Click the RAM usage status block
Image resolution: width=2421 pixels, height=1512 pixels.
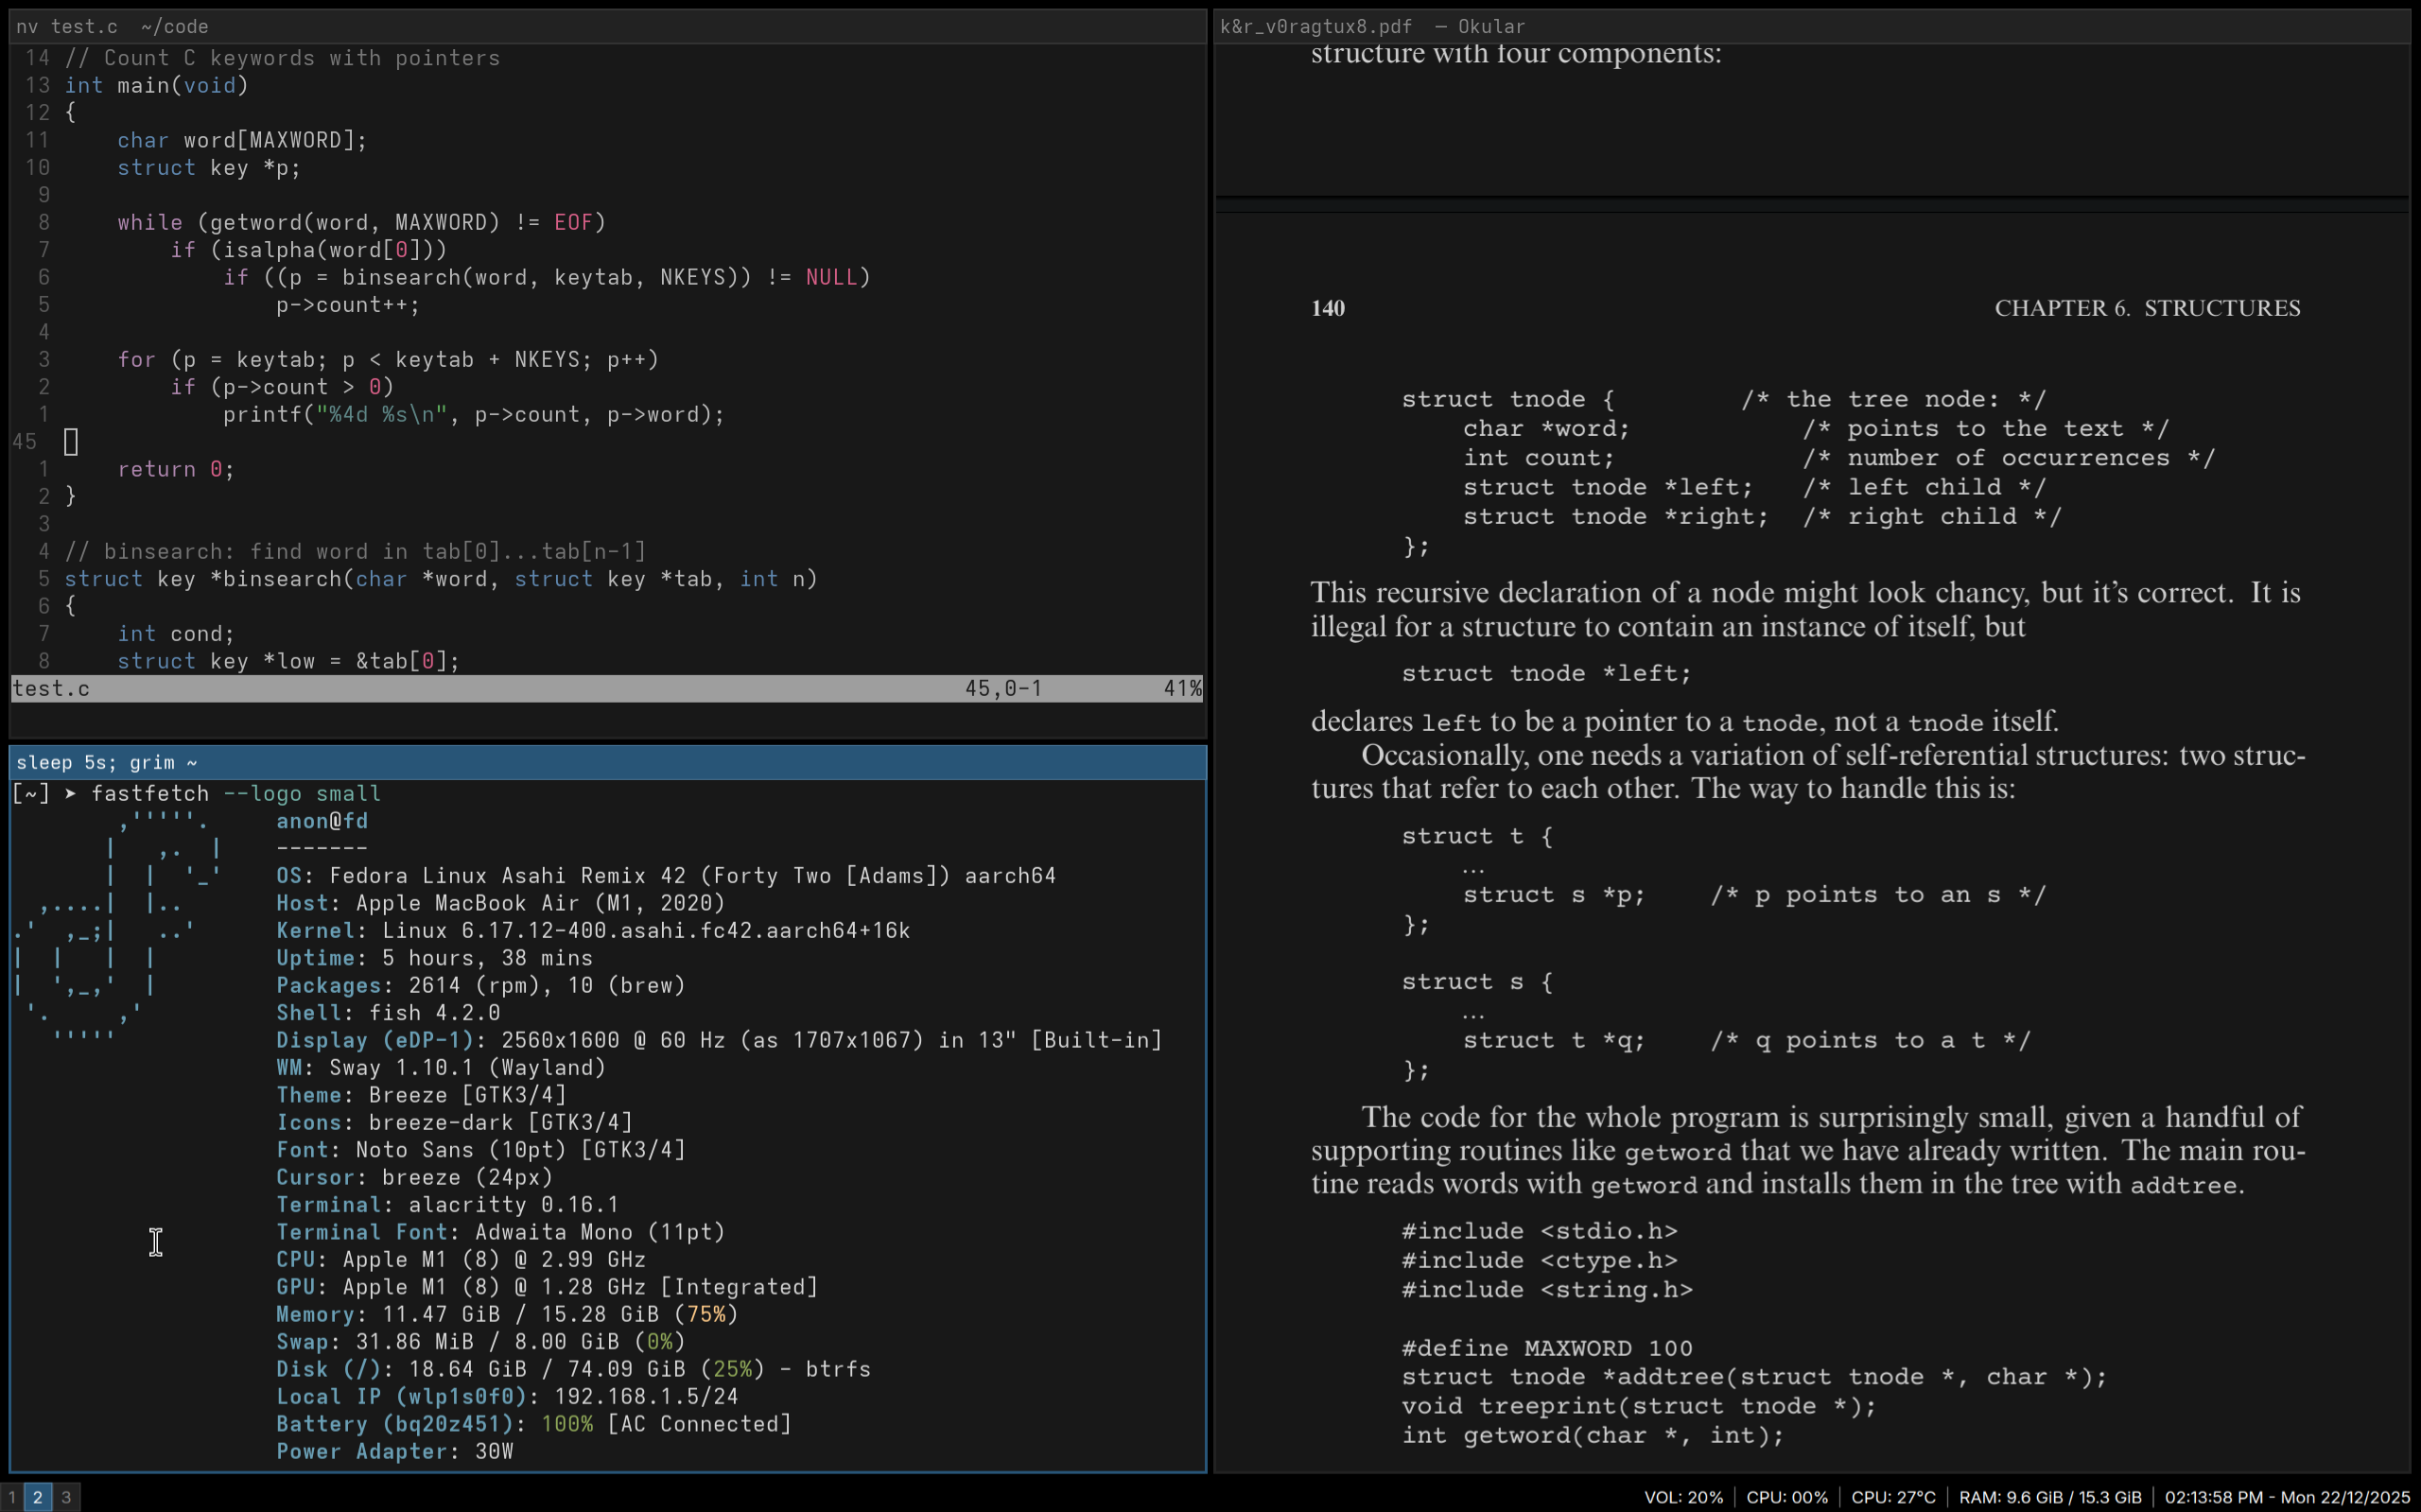coord(2049,1497)
